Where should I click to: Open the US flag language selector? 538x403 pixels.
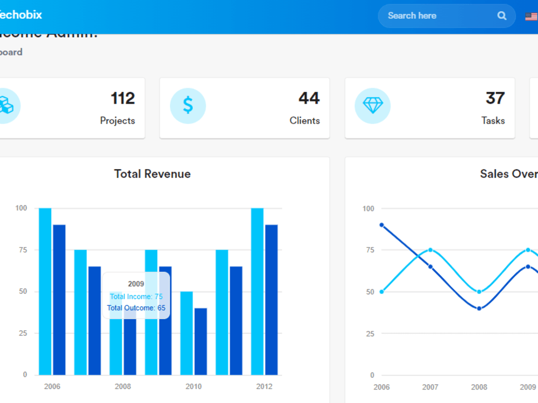click(532, 16)
